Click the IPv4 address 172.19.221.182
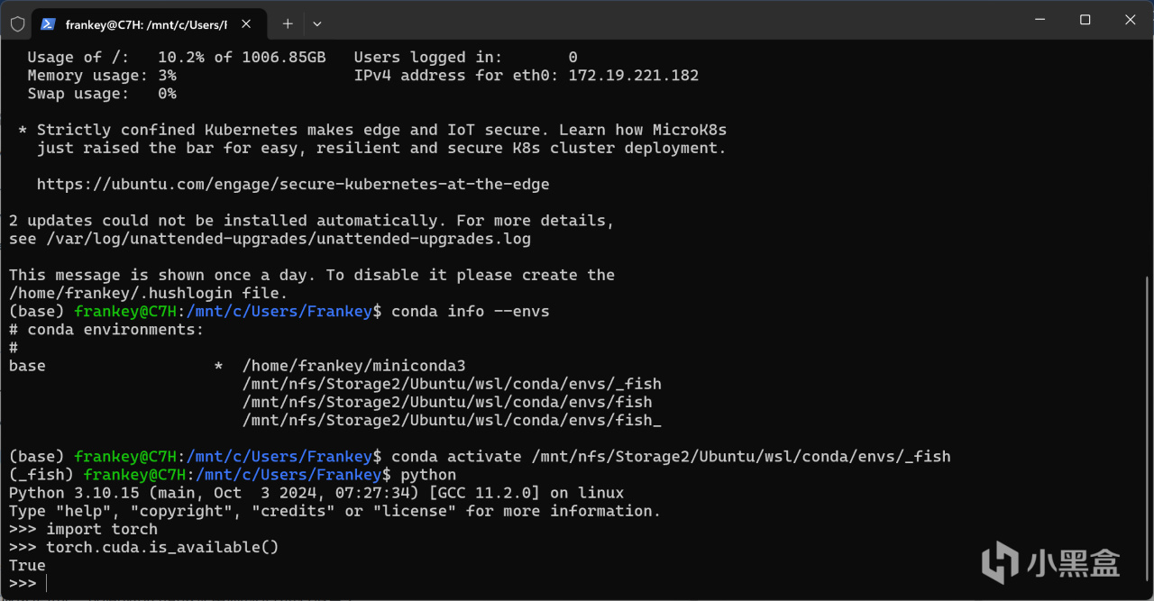 633,76
